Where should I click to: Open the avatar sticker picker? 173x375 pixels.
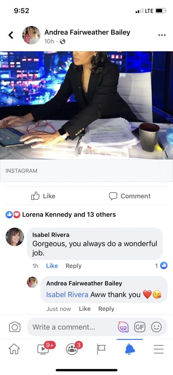click(x=123, y=327)
